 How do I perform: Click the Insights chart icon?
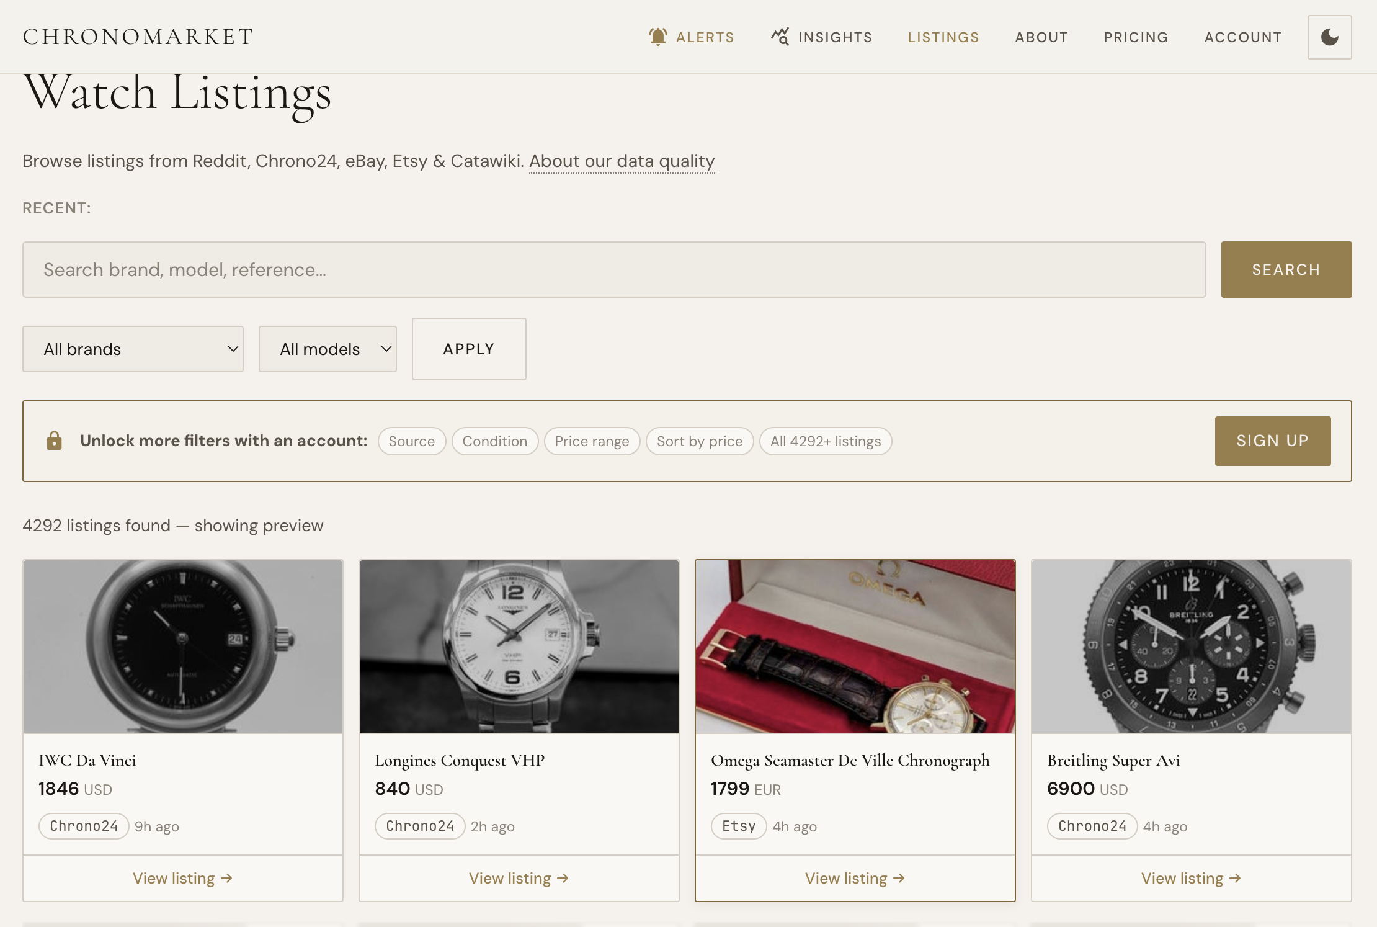(x=780, y=37)
